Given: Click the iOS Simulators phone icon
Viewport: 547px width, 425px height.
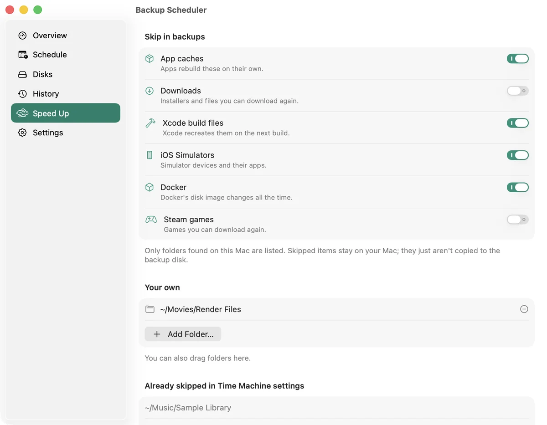Looking at the screenshot, I should pos(150,155).
